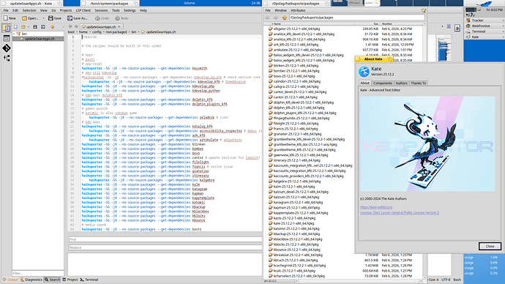The height and width of the screenshot is (284, 505).
Task: Toggle the Search bottom panel
Action: 52,280
